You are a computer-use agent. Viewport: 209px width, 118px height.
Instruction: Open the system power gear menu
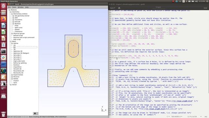tap(207, 1)
